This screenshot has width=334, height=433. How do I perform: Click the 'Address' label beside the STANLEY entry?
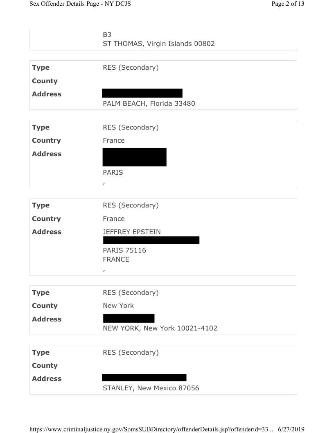click(x=47, y=378)
